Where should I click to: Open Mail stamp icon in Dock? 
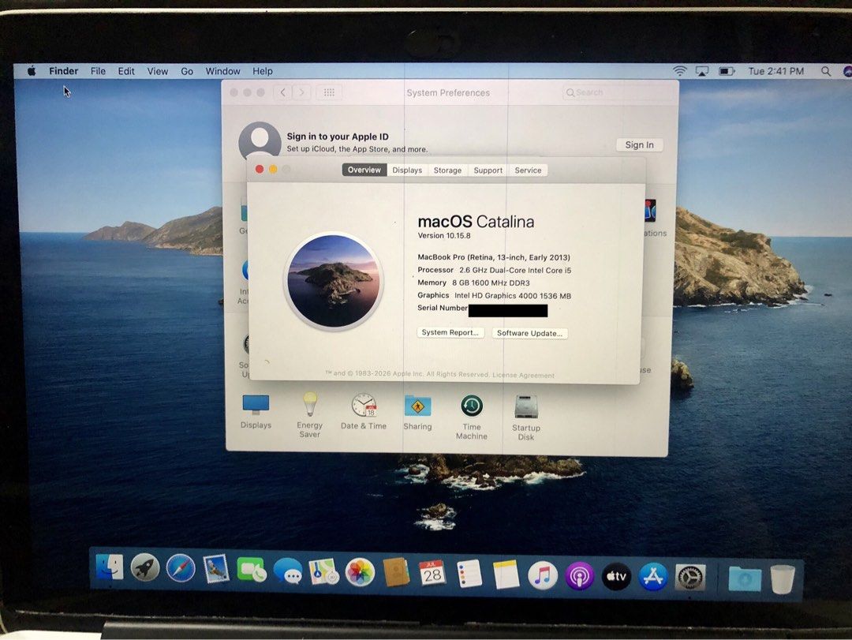point(216,570)
